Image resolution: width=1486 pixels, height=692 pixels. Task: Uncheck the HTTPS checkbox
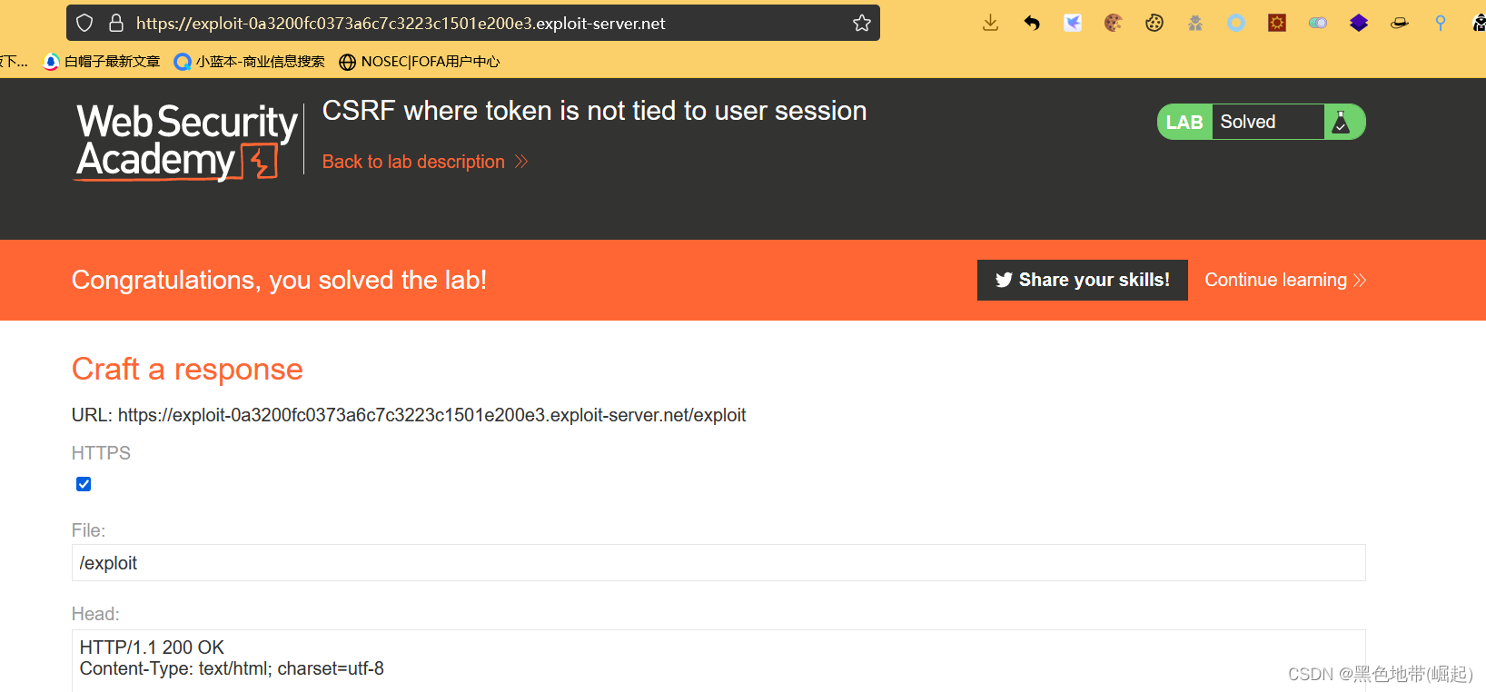pyautogui.click(x=84, y=484)
